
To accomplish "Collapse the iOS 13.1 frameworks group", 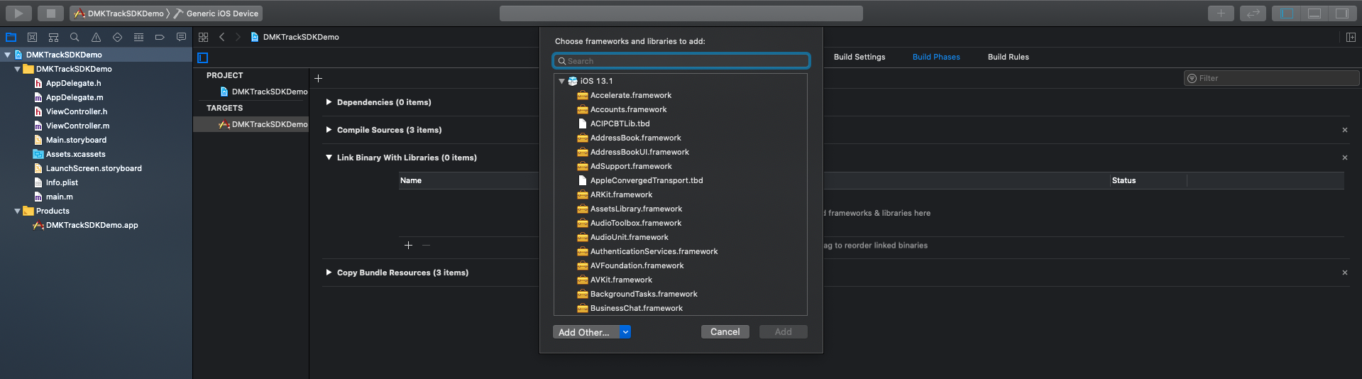I will (561, 81).
